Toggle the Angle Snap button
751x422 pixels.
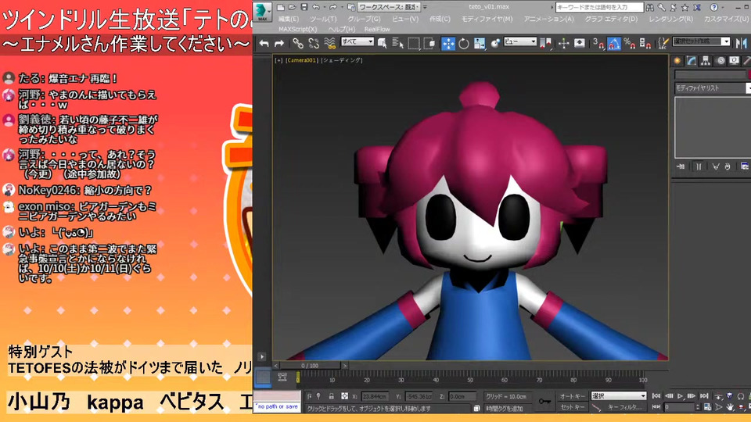614,44
